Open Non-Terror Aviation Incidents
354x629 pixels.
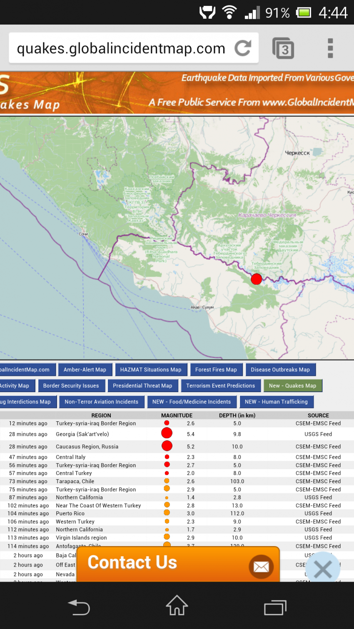pos(102,402)
